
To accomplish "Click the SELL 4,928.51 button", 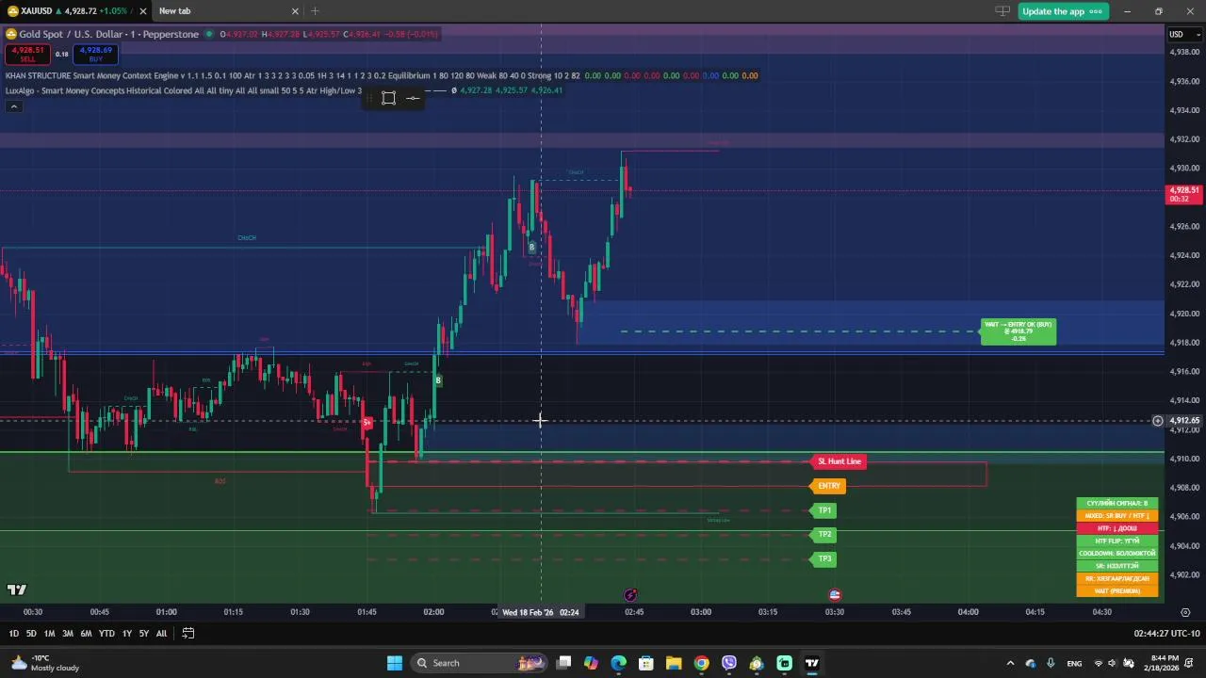I will 27,54.
